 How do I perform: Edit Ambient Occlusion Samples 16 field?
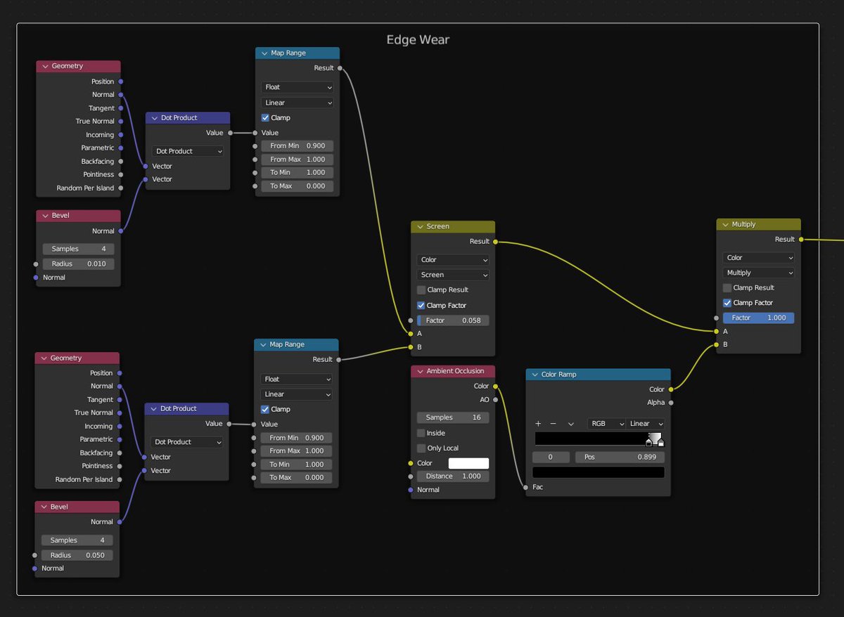453,417
